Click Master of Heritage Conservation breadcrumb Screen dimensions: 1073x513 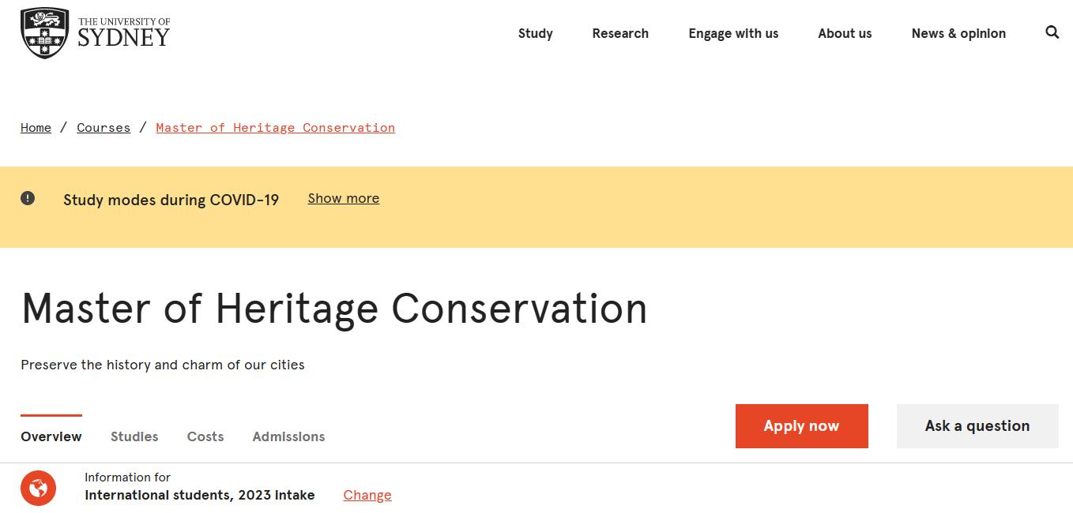coord(275,128)
